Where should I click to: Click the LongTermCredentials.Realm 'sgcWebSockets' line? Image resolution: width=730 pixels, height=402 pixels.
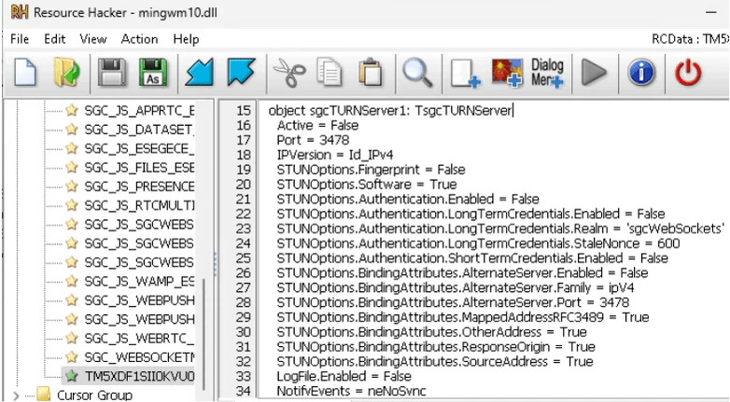point(500,229)
